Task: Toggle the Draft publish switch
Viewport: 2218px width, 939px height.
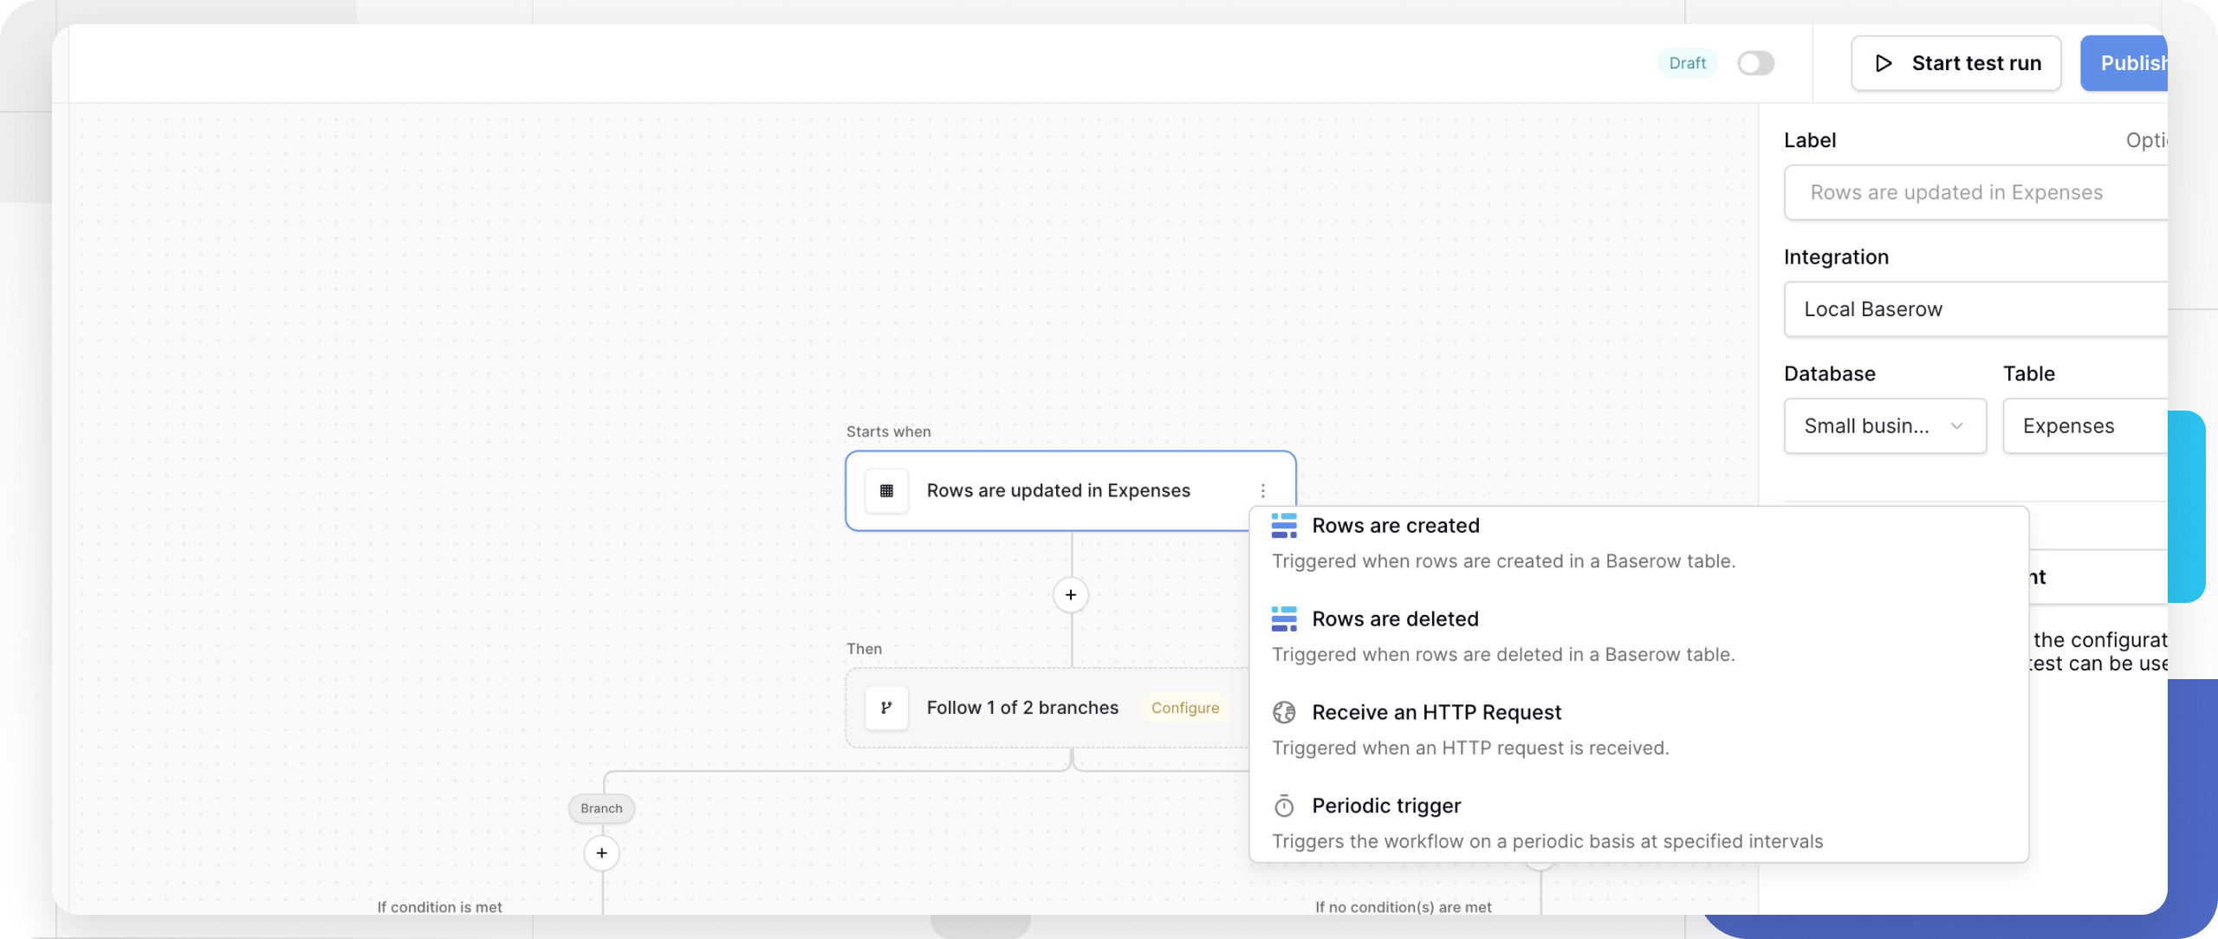Action: coord(1756,63)
